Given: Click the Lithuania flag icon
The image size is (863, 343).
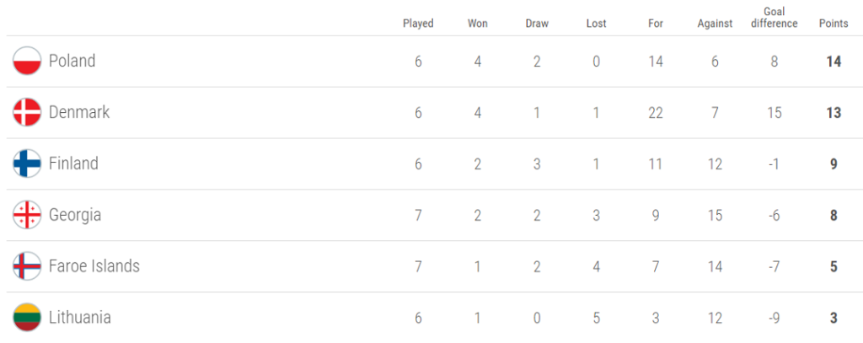Looking at the screenshot, I should pos(27,318).
